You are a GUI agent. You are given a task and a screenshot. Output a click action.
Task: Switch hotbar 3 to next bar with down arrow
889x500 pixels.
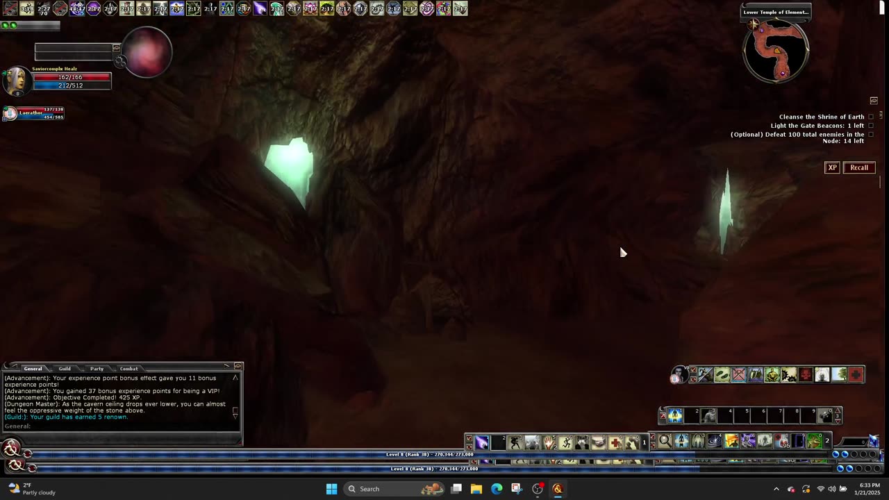click(x=838, y=422)
